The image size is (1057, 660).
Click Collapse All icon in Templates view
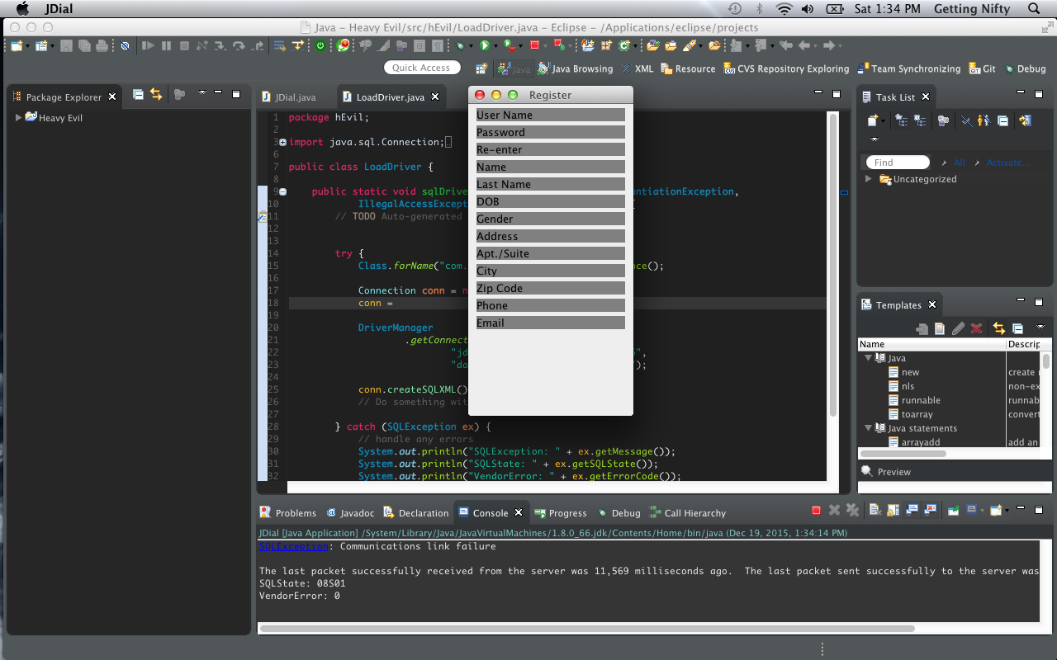pyautogui.click(x=1017, y=328)
